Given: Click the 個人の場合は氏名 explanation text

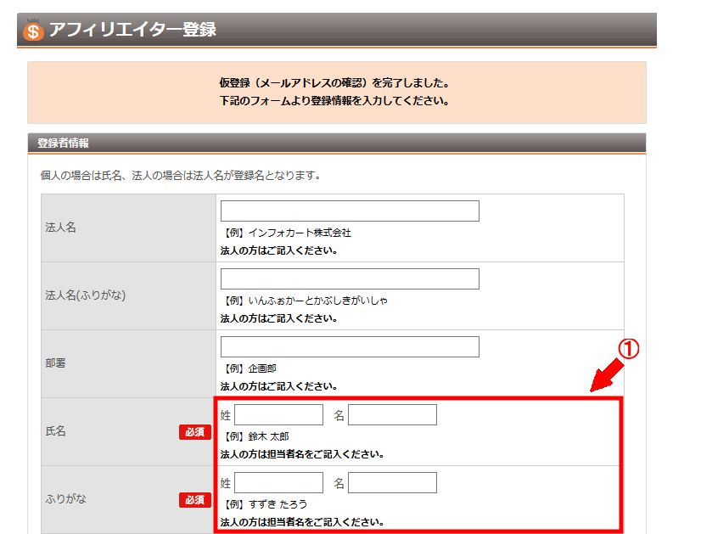Looking at the screenshot, I should tap(181, 176).
